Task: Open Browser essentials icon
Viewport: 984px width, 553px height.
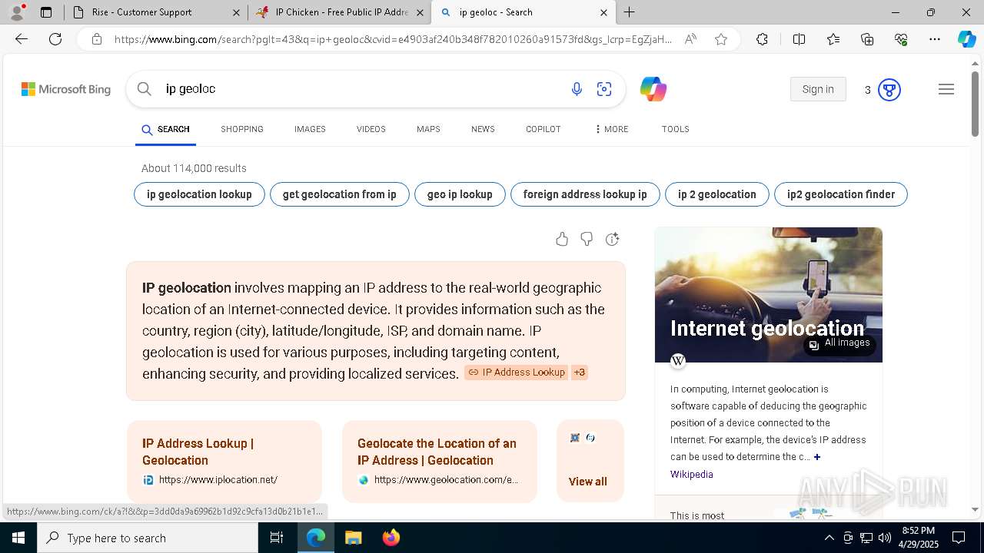Action: [901, 39]
